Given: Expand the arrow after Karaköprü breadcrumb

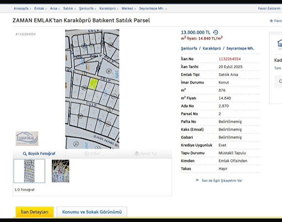Looking at the screenshot, I should pos(118,9).
